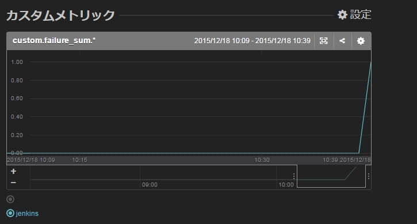The image size is (417, 224).
Task: Zoom out with the minus button
Action: (x=13, y=183)
